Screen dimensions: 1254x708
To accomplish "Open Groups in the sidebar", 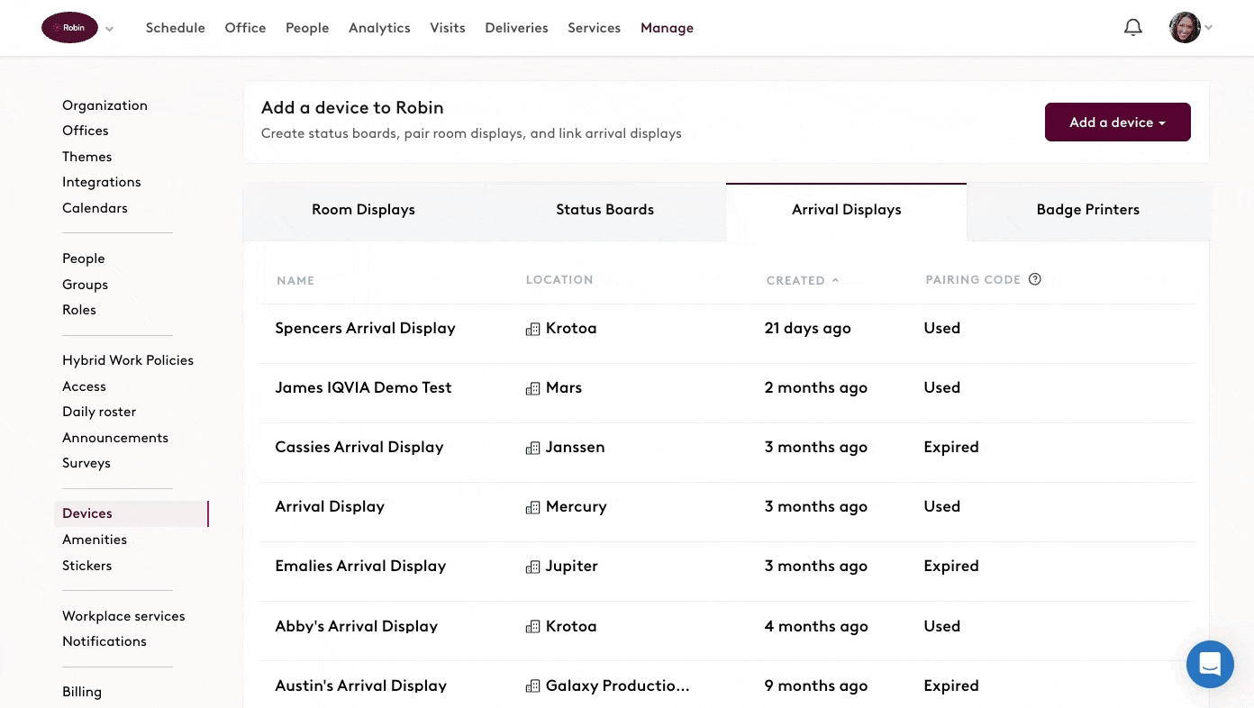I will (85, 285).
